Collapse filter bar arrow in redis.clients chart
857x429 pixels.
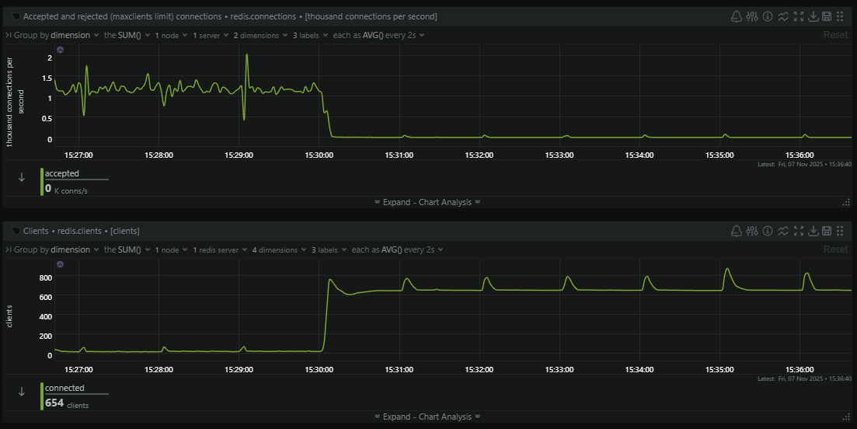coord(9,249)
